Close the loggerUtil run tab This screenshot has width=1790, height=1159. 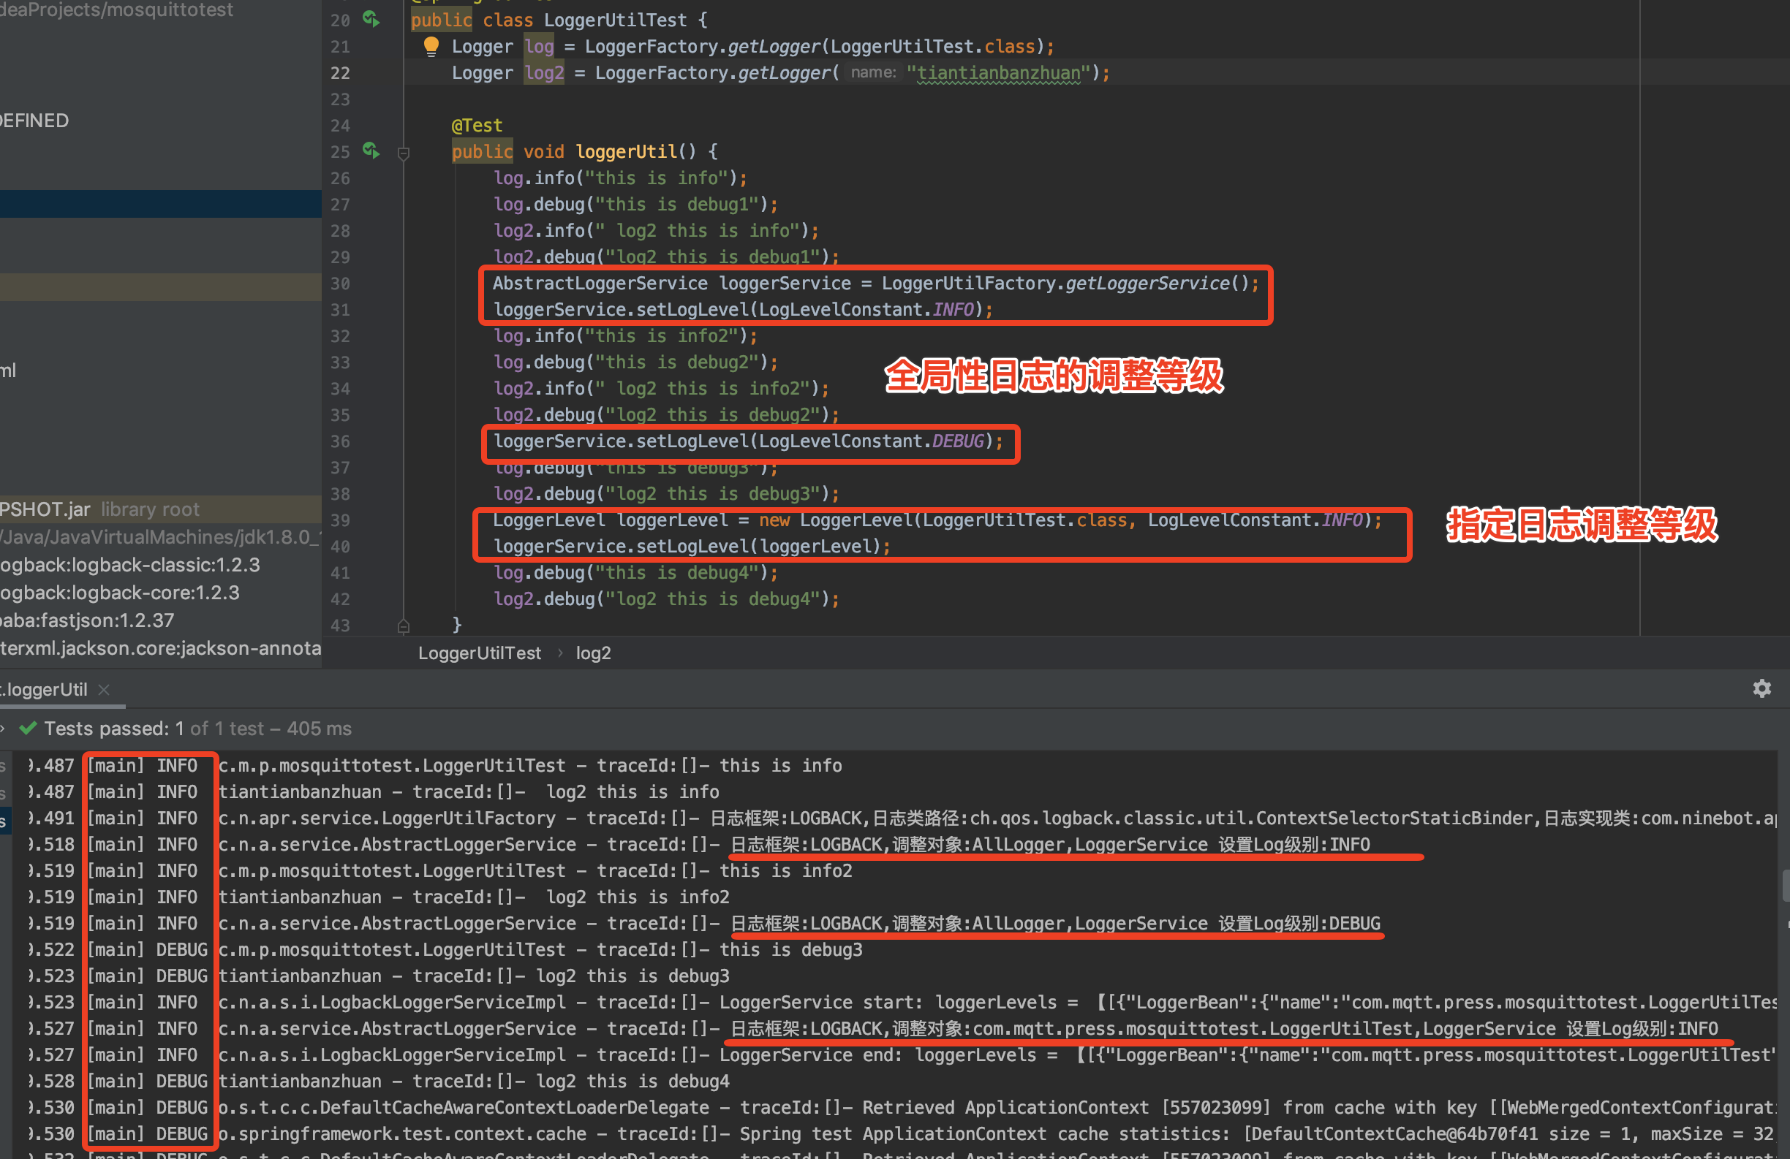pyautogui.click(x=104, y=689)
